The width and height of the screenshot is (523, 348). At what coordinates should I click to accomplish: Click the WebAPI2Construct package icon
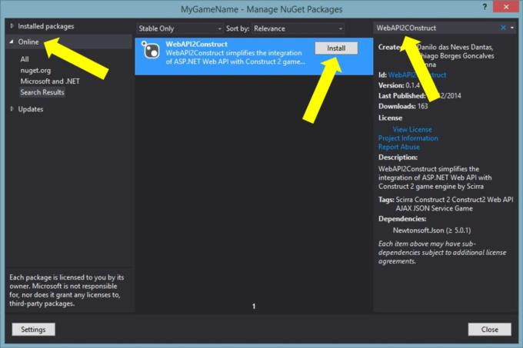pos(151,50)
